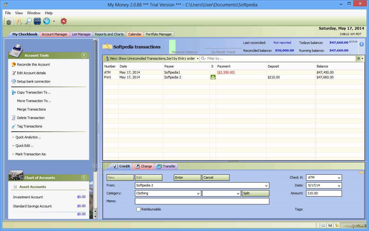Click the Cancel button
This screenshot has height=231, width=369.
(216, 178)
